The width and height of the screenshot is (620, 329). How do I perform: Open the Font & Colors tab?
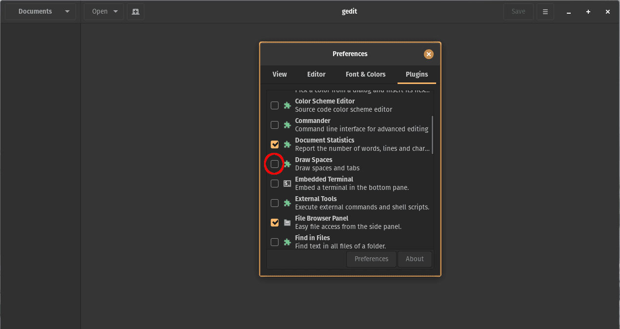(365, 74)
